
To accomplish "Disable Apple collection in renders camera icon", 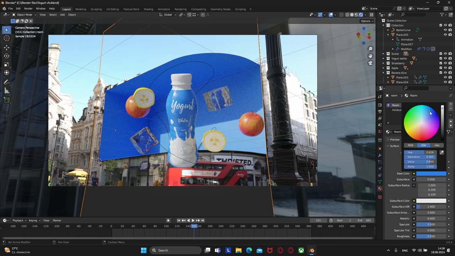I will click(x=450, y=68).
